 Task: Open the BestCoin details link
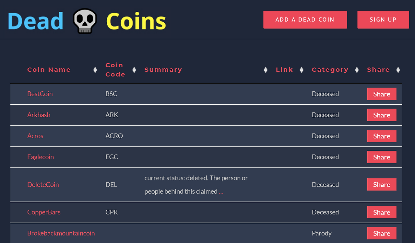click(40, 94)
